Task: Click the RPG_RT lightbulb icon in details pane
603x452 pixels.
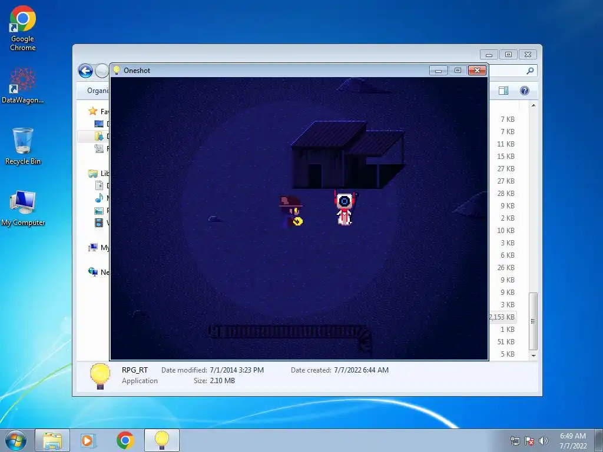Action: coord(100,376)
